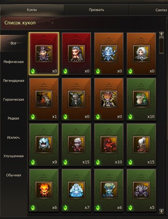This screenshot has height=219, width=168.
Task: Choose the horned knight helmet doll
Action: tap(76, 99)
